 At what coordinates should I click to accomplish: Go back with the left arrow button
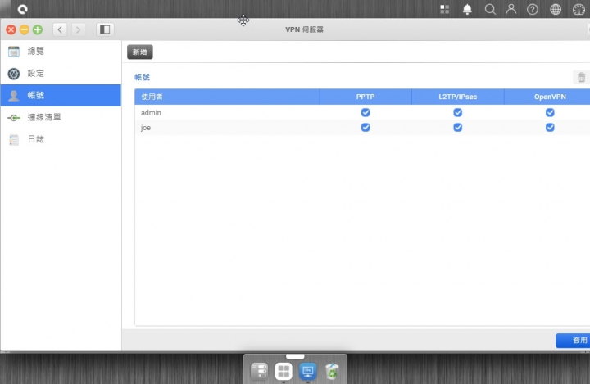pyautogui.click(x=60, y=29)
